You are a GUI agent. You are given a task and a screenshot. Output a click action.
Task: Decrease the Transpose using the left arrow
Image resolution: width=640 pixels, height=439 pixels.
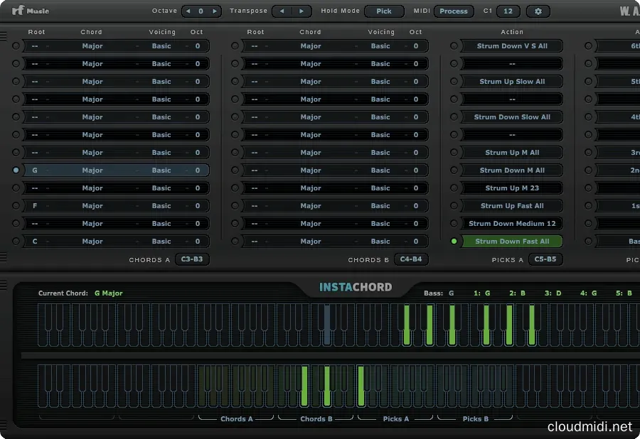[x=283, y=11]
